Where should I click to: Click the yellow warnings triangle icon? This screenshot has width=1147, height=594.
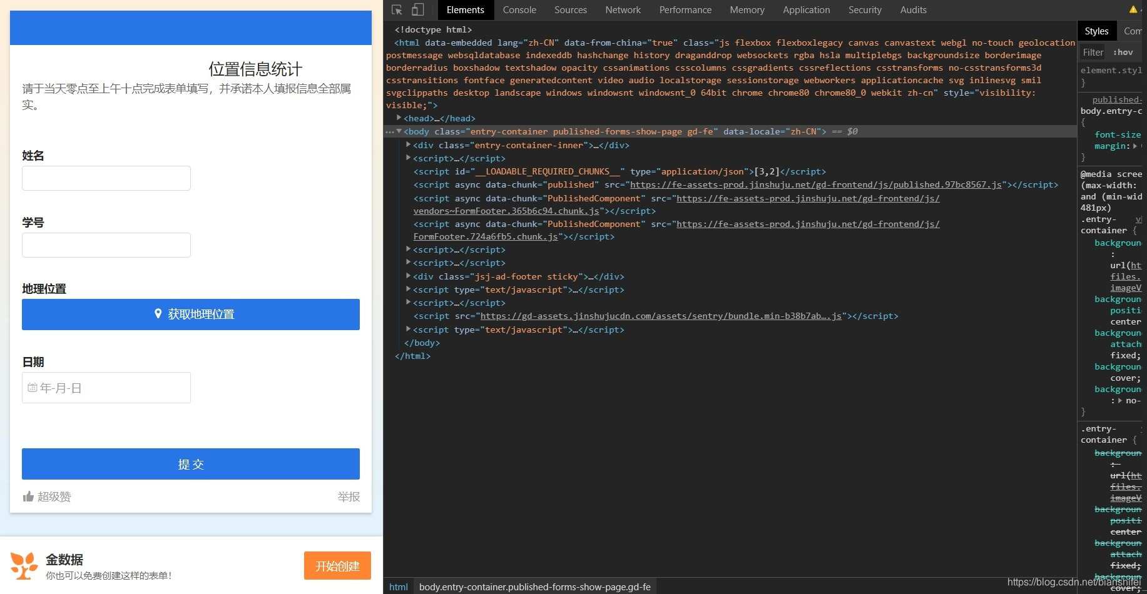coord(1133,9)
